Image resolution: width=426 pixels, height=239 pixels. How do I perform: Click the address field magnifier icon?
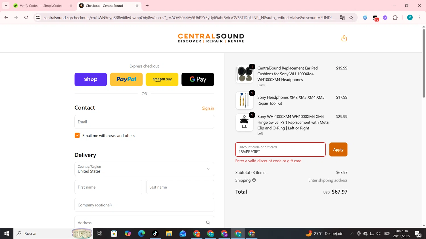(x=208, y=223)
